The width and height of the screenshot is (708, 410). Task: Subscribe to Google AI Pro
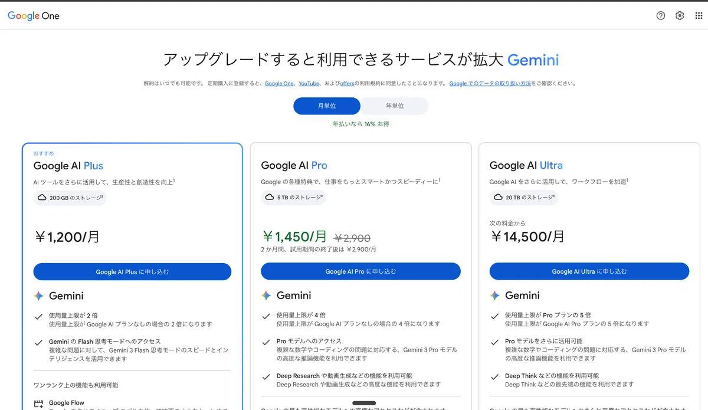coord(360,271)
